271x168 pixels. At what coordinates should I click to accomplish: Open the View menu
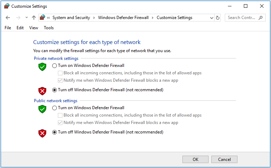tap(34, 28)
